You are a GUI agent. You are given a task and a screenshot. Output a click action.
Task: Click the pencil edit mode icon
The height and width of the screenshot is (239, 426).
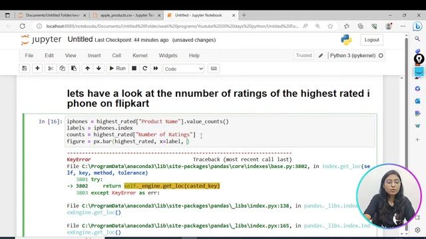(x=321, y=56)
